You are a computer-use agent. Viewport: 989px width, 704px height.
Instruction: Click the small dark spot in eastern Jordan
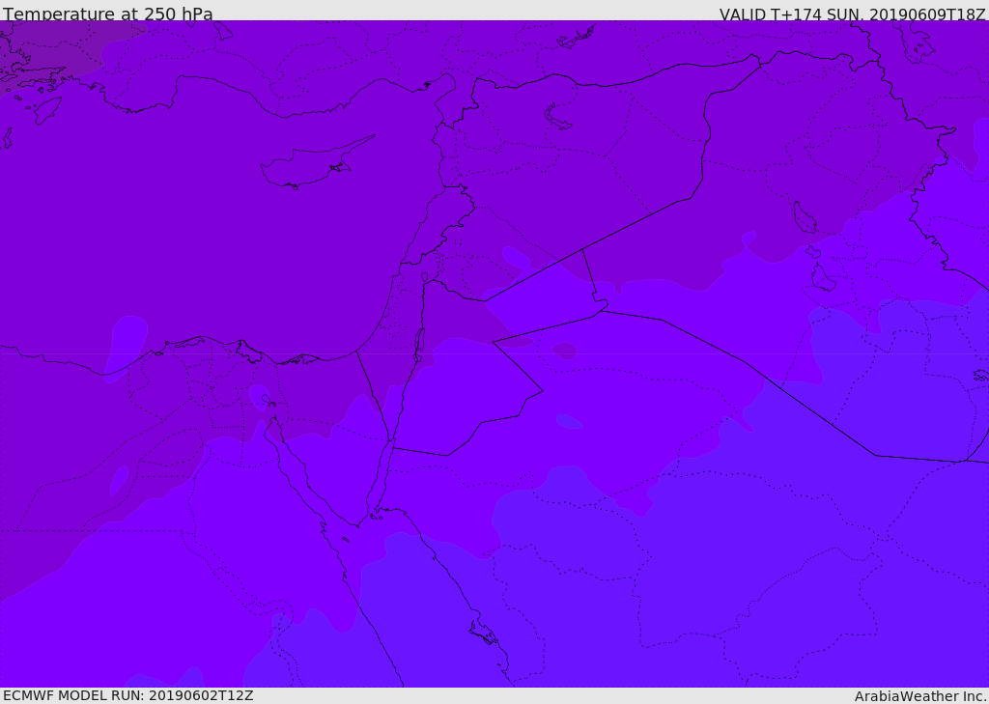(564, 351)
